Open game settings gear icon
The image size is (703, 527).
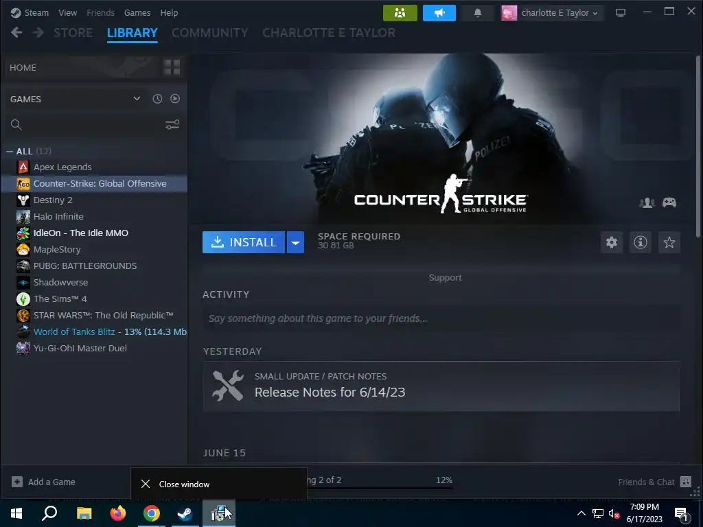pyautogui.click(x=612, y=242)
